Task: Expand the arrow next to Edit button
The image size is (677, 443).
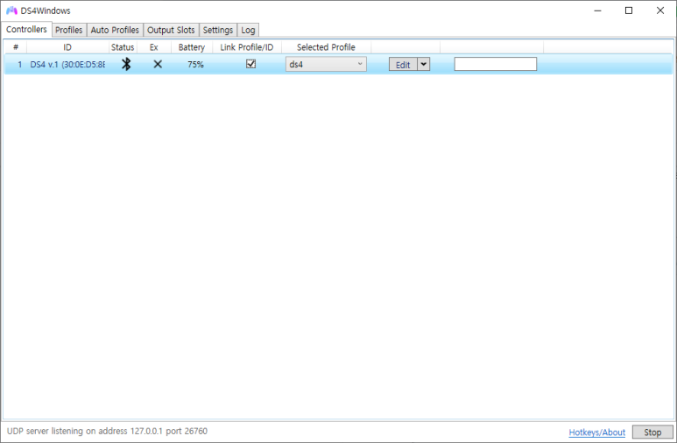Action: point(424,64)
